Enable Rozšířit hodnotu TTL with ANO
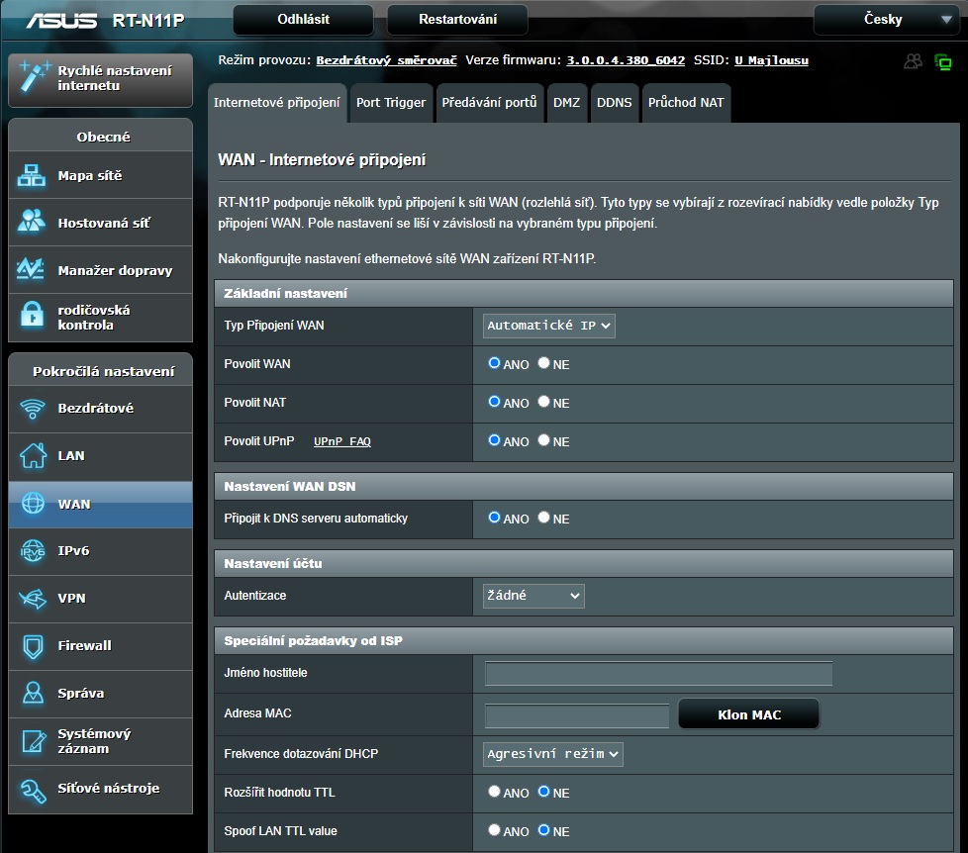Image resolution: width=968 pixels, height=853 pixels. 494,792
